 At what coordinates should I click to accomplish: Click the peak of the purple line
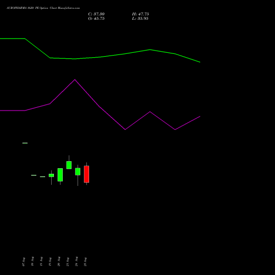(75, 80)
